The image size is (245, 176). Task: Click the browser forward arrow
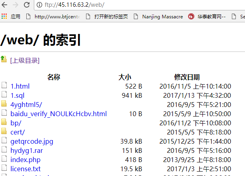(16, 5)
